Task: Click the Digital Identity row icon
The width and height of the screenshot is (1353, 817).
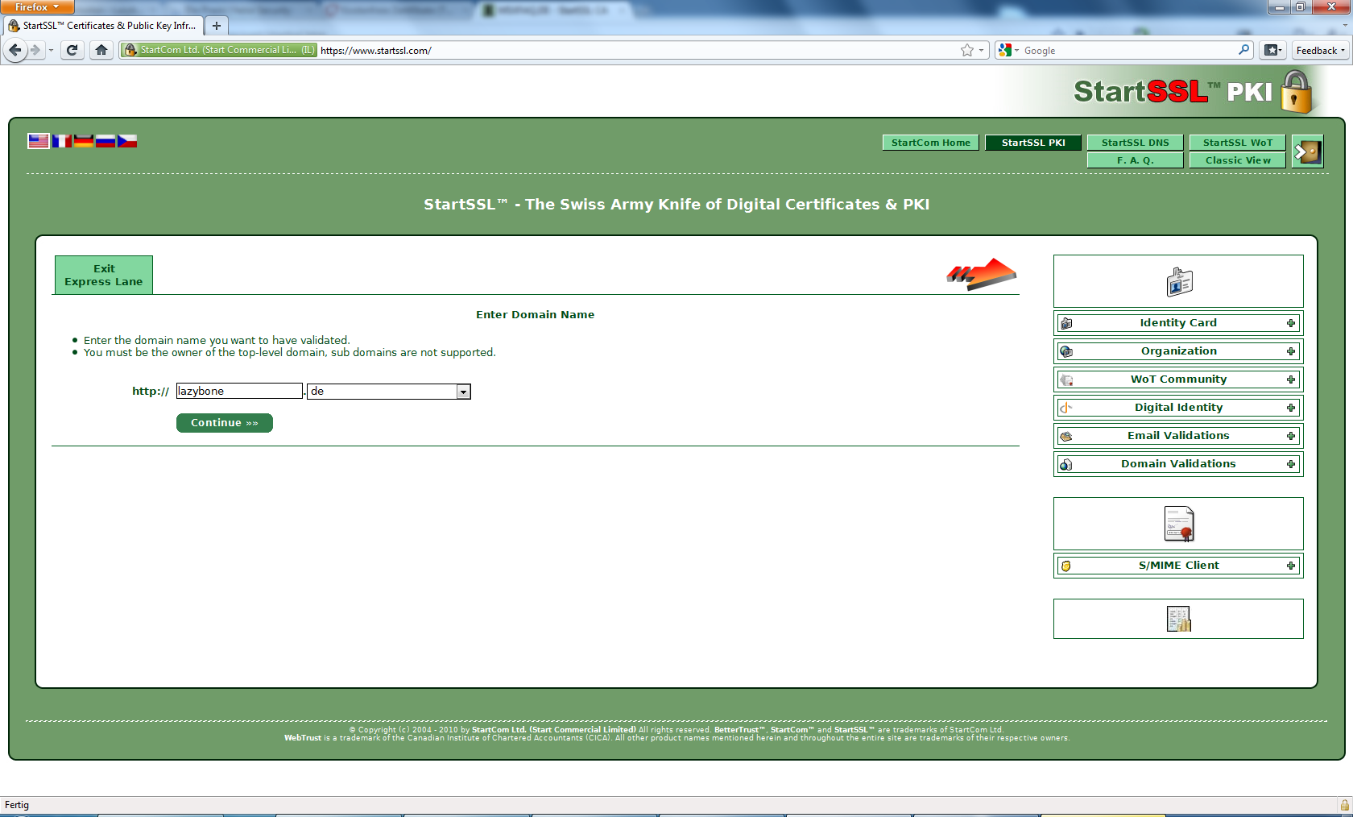Action: (1066, 408)
